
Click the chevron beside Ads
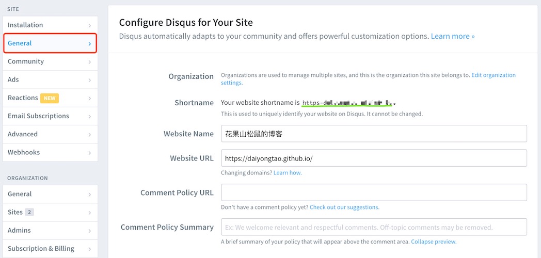[x=90, y=80]
